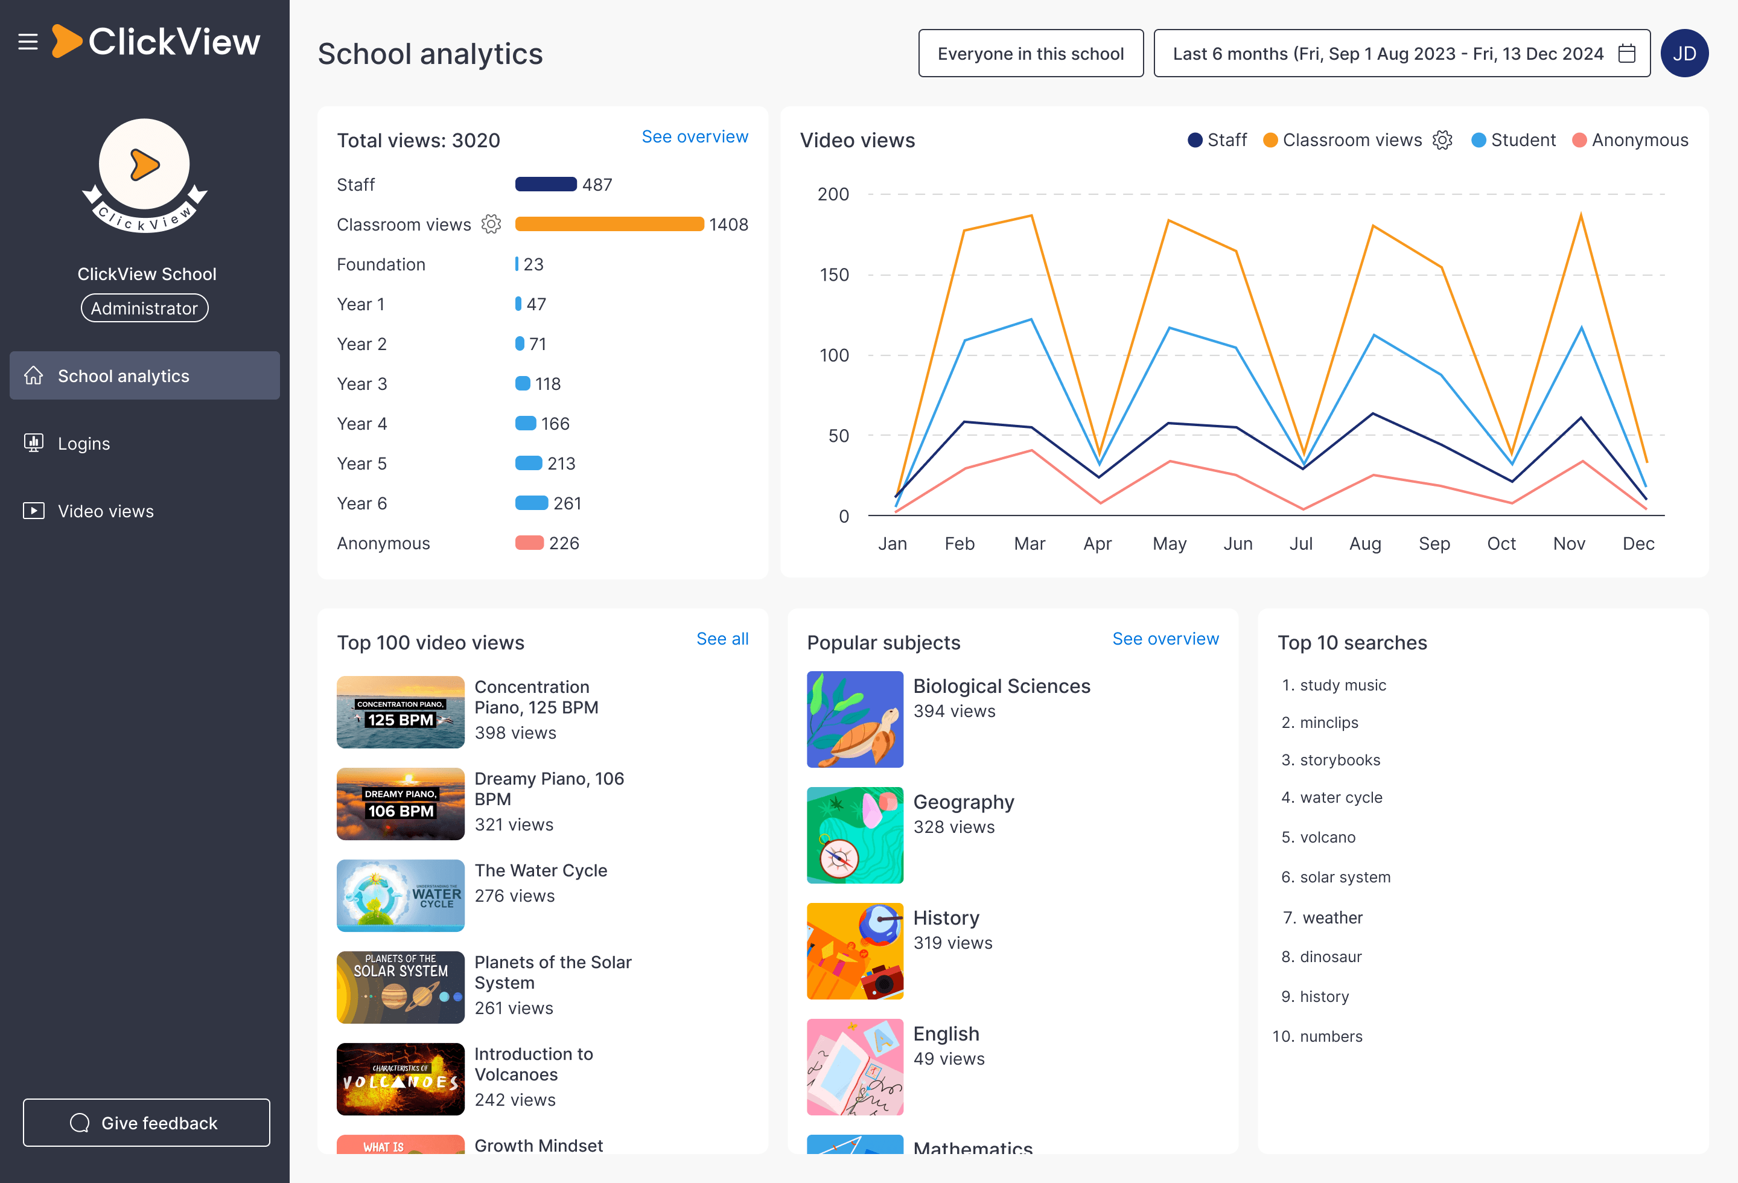Click the Anonymous 226 views bar
Screen dimensions: 1738x1183
pos(529,543)
